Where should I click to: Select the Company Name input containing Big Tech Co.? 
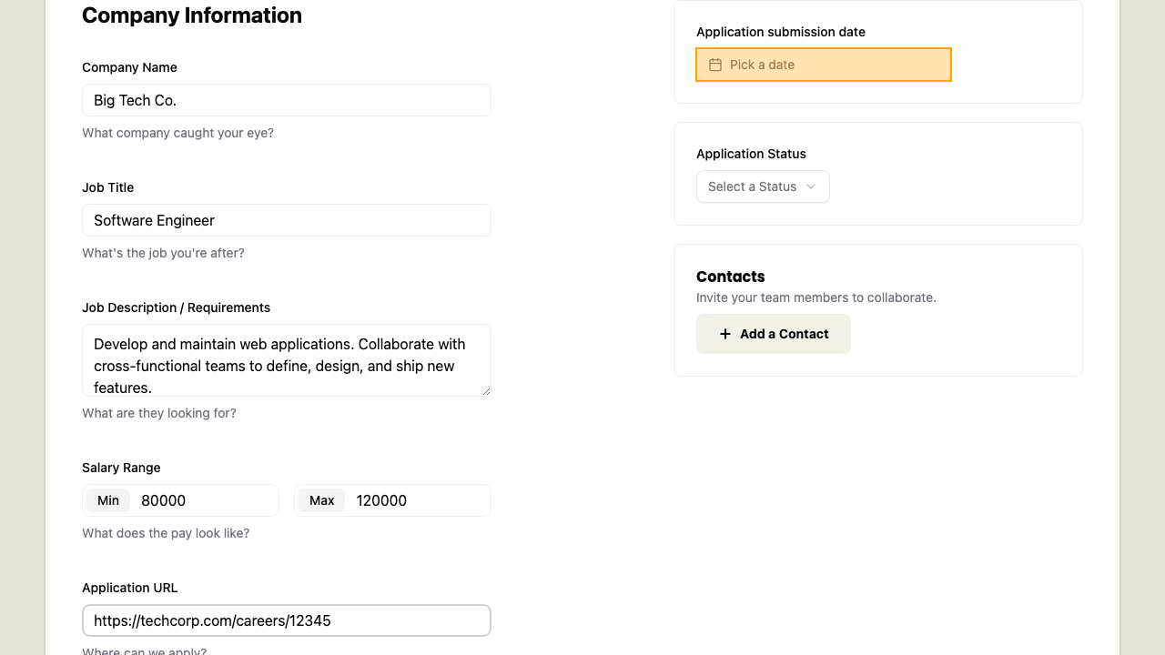click(286, 100)
